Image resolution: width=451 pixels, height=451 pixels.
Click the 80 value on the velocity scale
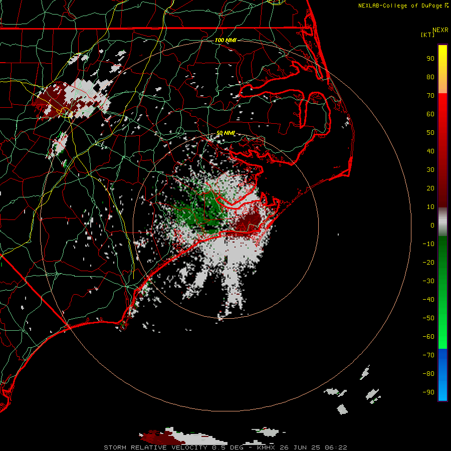tap(430, 77)
